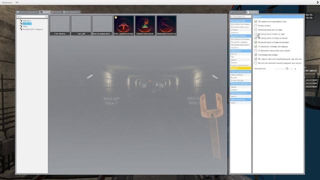Click the magnifier icon in weapon search box
The height and width of the screenshot is (180, 320).
(46, 16)
